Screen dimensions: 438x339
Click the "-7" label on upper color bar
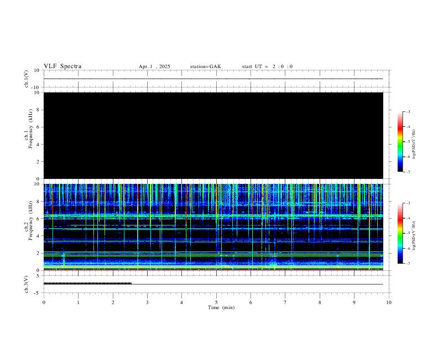pos(408,172)
